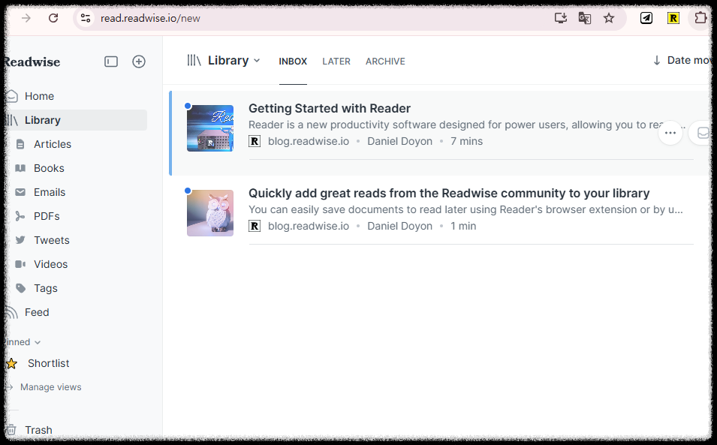The height and width of the screenshot is (445, 717).
Task: Switch to the ARCHIVE tab
Action: point(385,62)
